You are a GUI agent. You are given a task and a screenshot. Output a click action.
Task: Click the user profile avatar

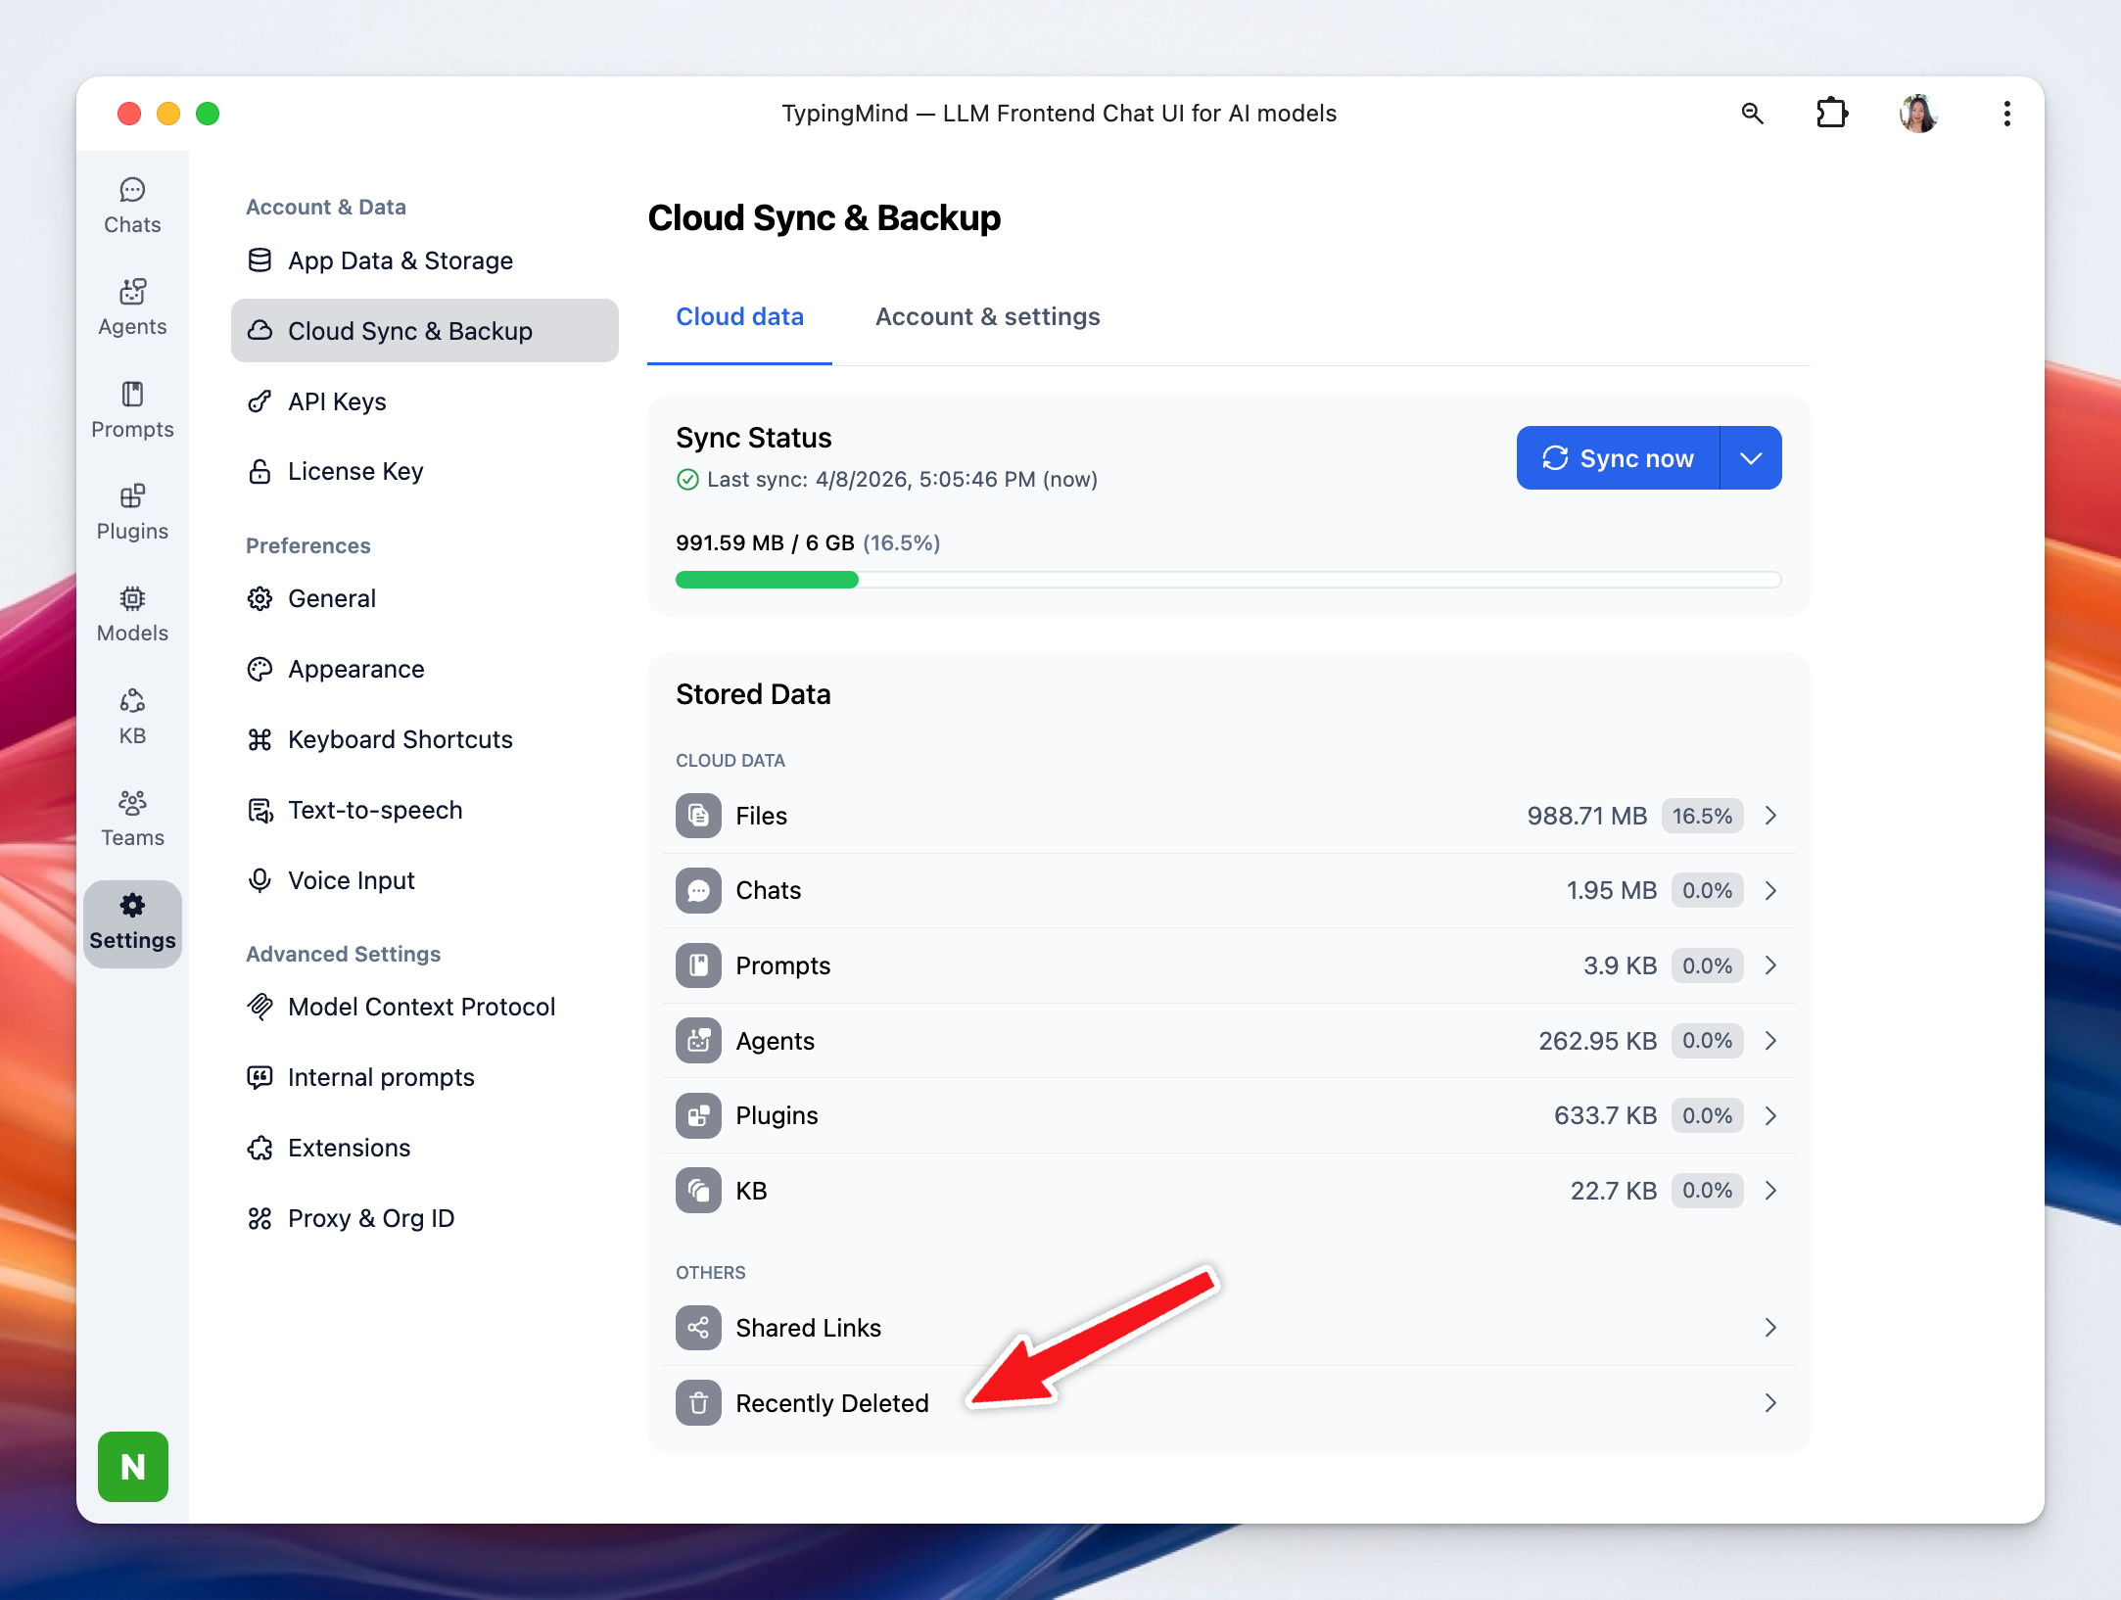click(x=1917, y=114)
